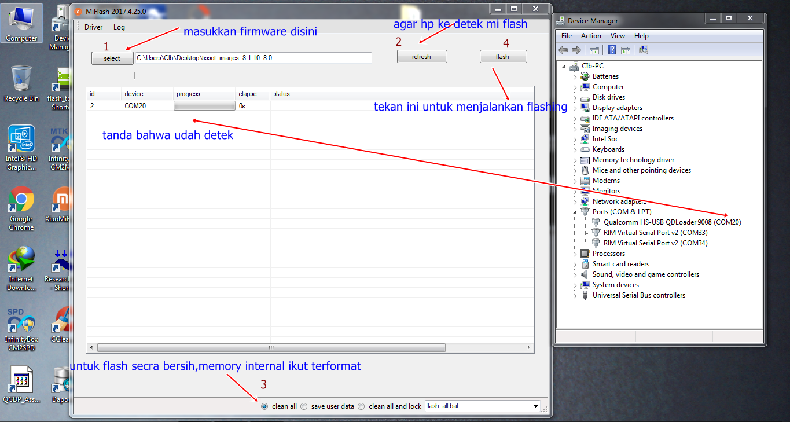Click the 'progress' column header
This screenshot has width=790, height=422.
(188, 94)
